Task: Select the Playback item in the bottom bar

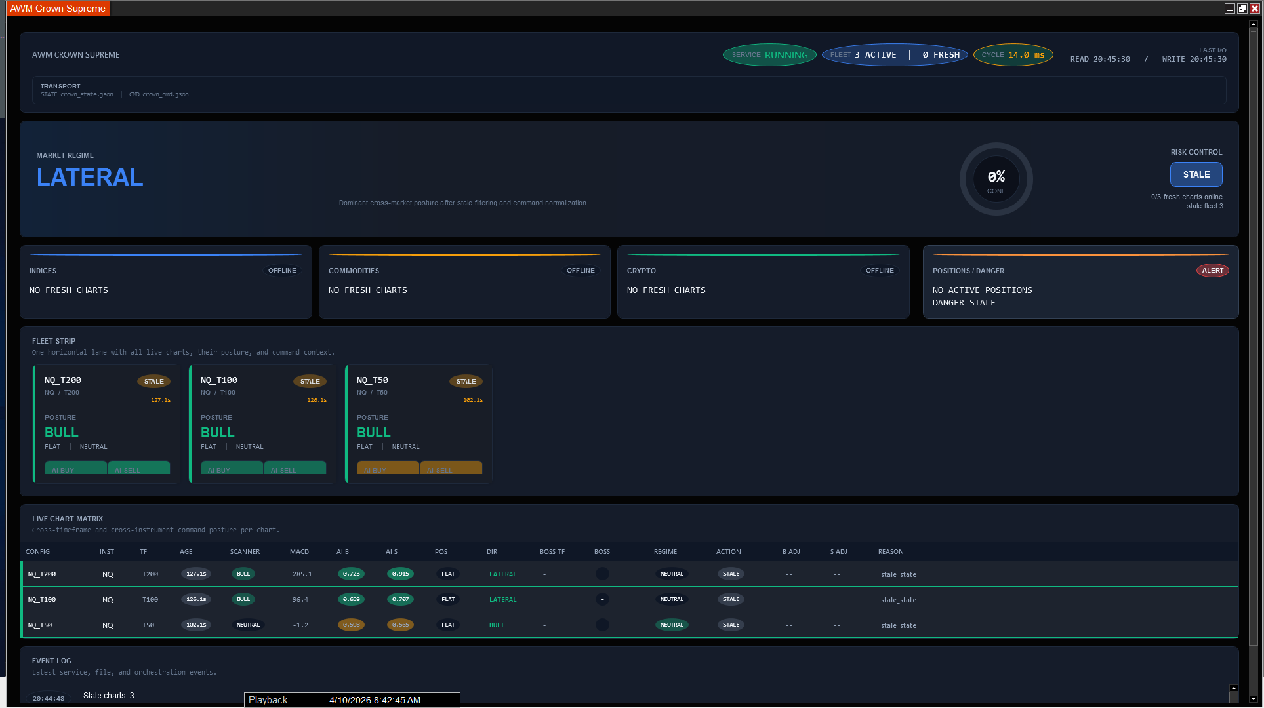Action: point(268,700)
